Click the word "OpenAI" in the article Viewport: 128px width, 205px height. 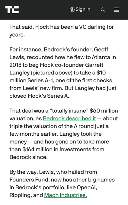[x=87, y=187]
